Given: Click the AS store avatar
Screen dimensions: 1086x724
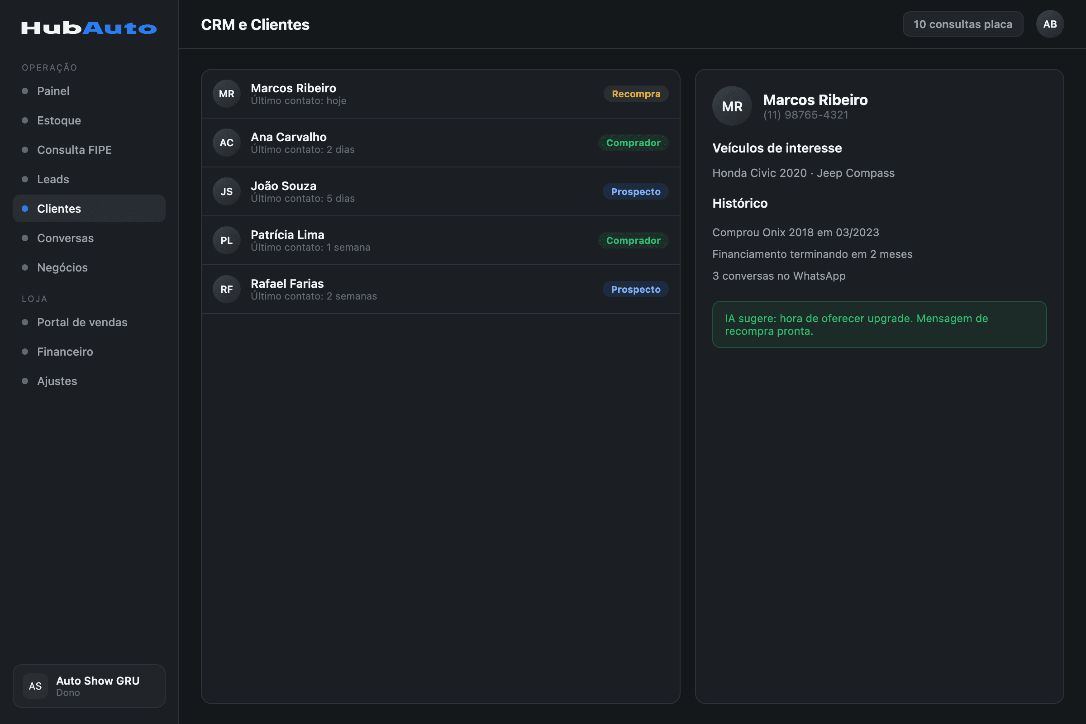Looking at the screenshot, I should (35, 686).
